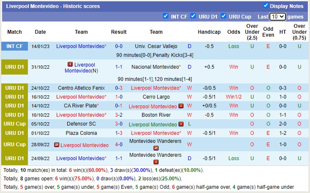Image resolution: width=310 pixels, height=193 pixels.
Task: Click the Date column header
Action: click(40, 32)
